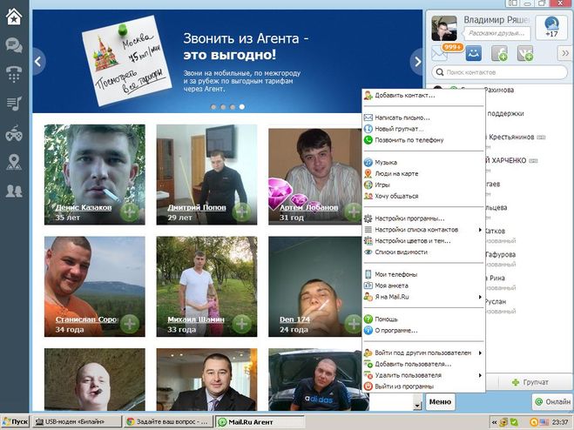Choose Люди на карте menu item

point(423,174)
